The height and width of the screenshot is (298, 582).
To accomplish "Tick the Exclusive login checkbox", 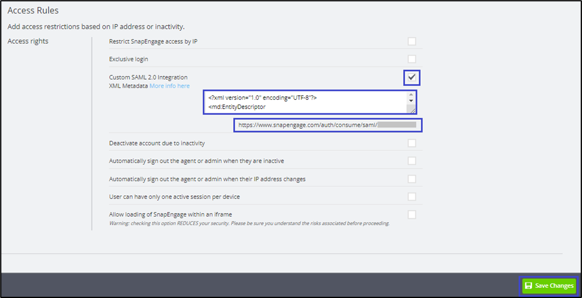I will 411,59.
